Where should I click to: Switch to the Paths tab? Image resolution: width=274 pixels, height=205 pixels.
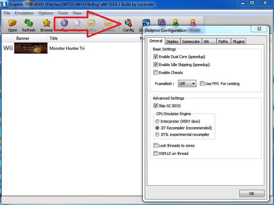[x=223, y=41]
